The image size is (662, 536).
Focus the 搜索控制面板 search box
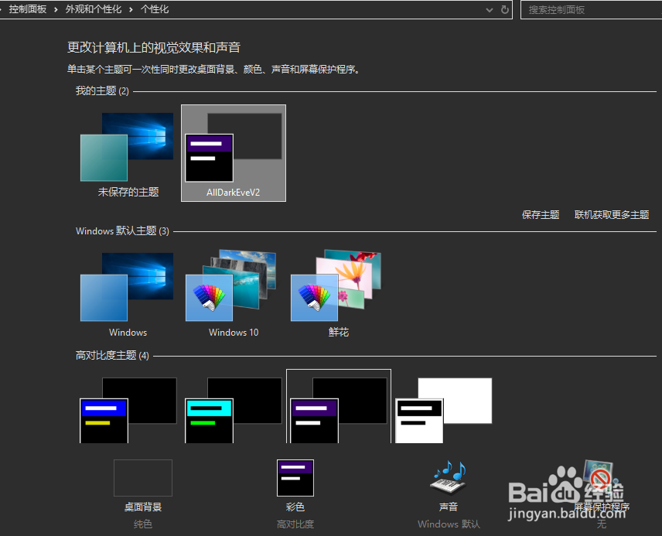(591, 10)
